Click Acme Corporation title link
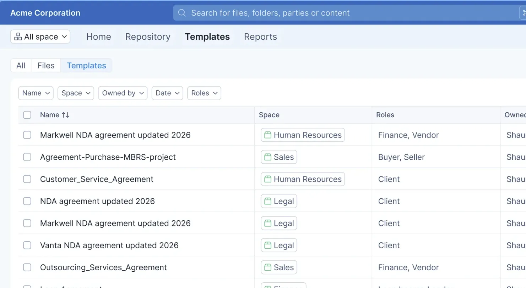 (45, 13)
